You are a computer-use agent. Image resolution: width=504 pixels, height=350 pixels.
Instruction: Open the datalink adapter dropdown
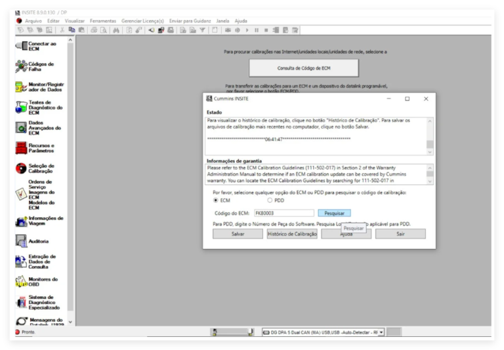[x=381, y=332]
